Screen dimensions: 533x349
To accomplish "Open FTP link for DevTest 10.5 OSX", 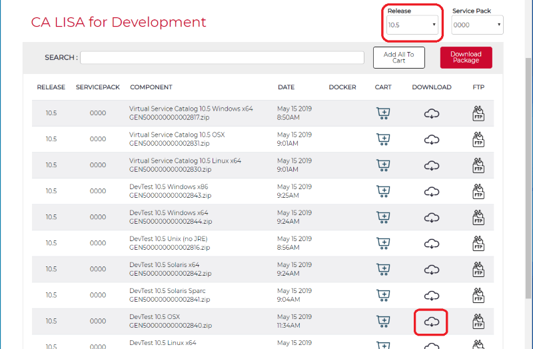I will (478, 322).
